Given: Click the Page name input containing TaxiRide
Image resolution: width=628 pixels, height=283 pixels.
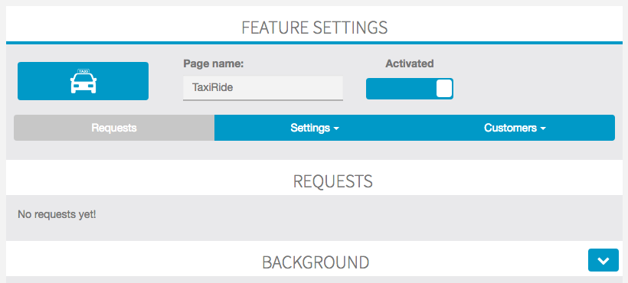Looking at the screenshot, I should tap(263, 88).
